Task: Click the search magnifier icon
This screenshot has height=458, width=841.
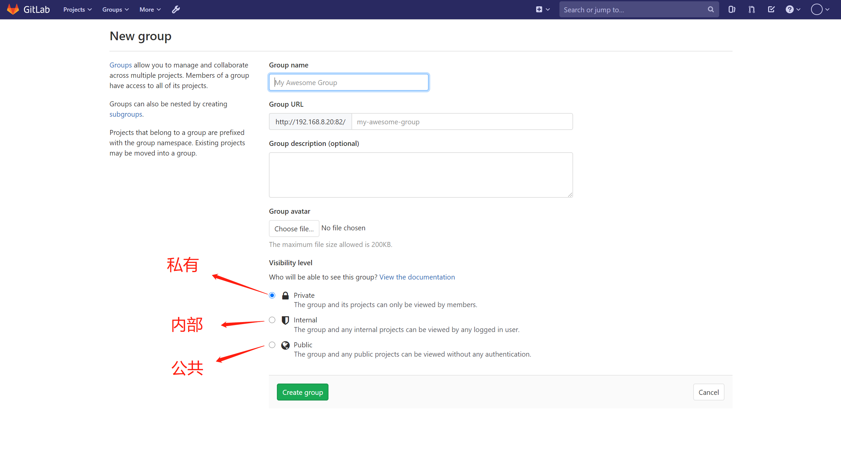Action: [711, 10]
